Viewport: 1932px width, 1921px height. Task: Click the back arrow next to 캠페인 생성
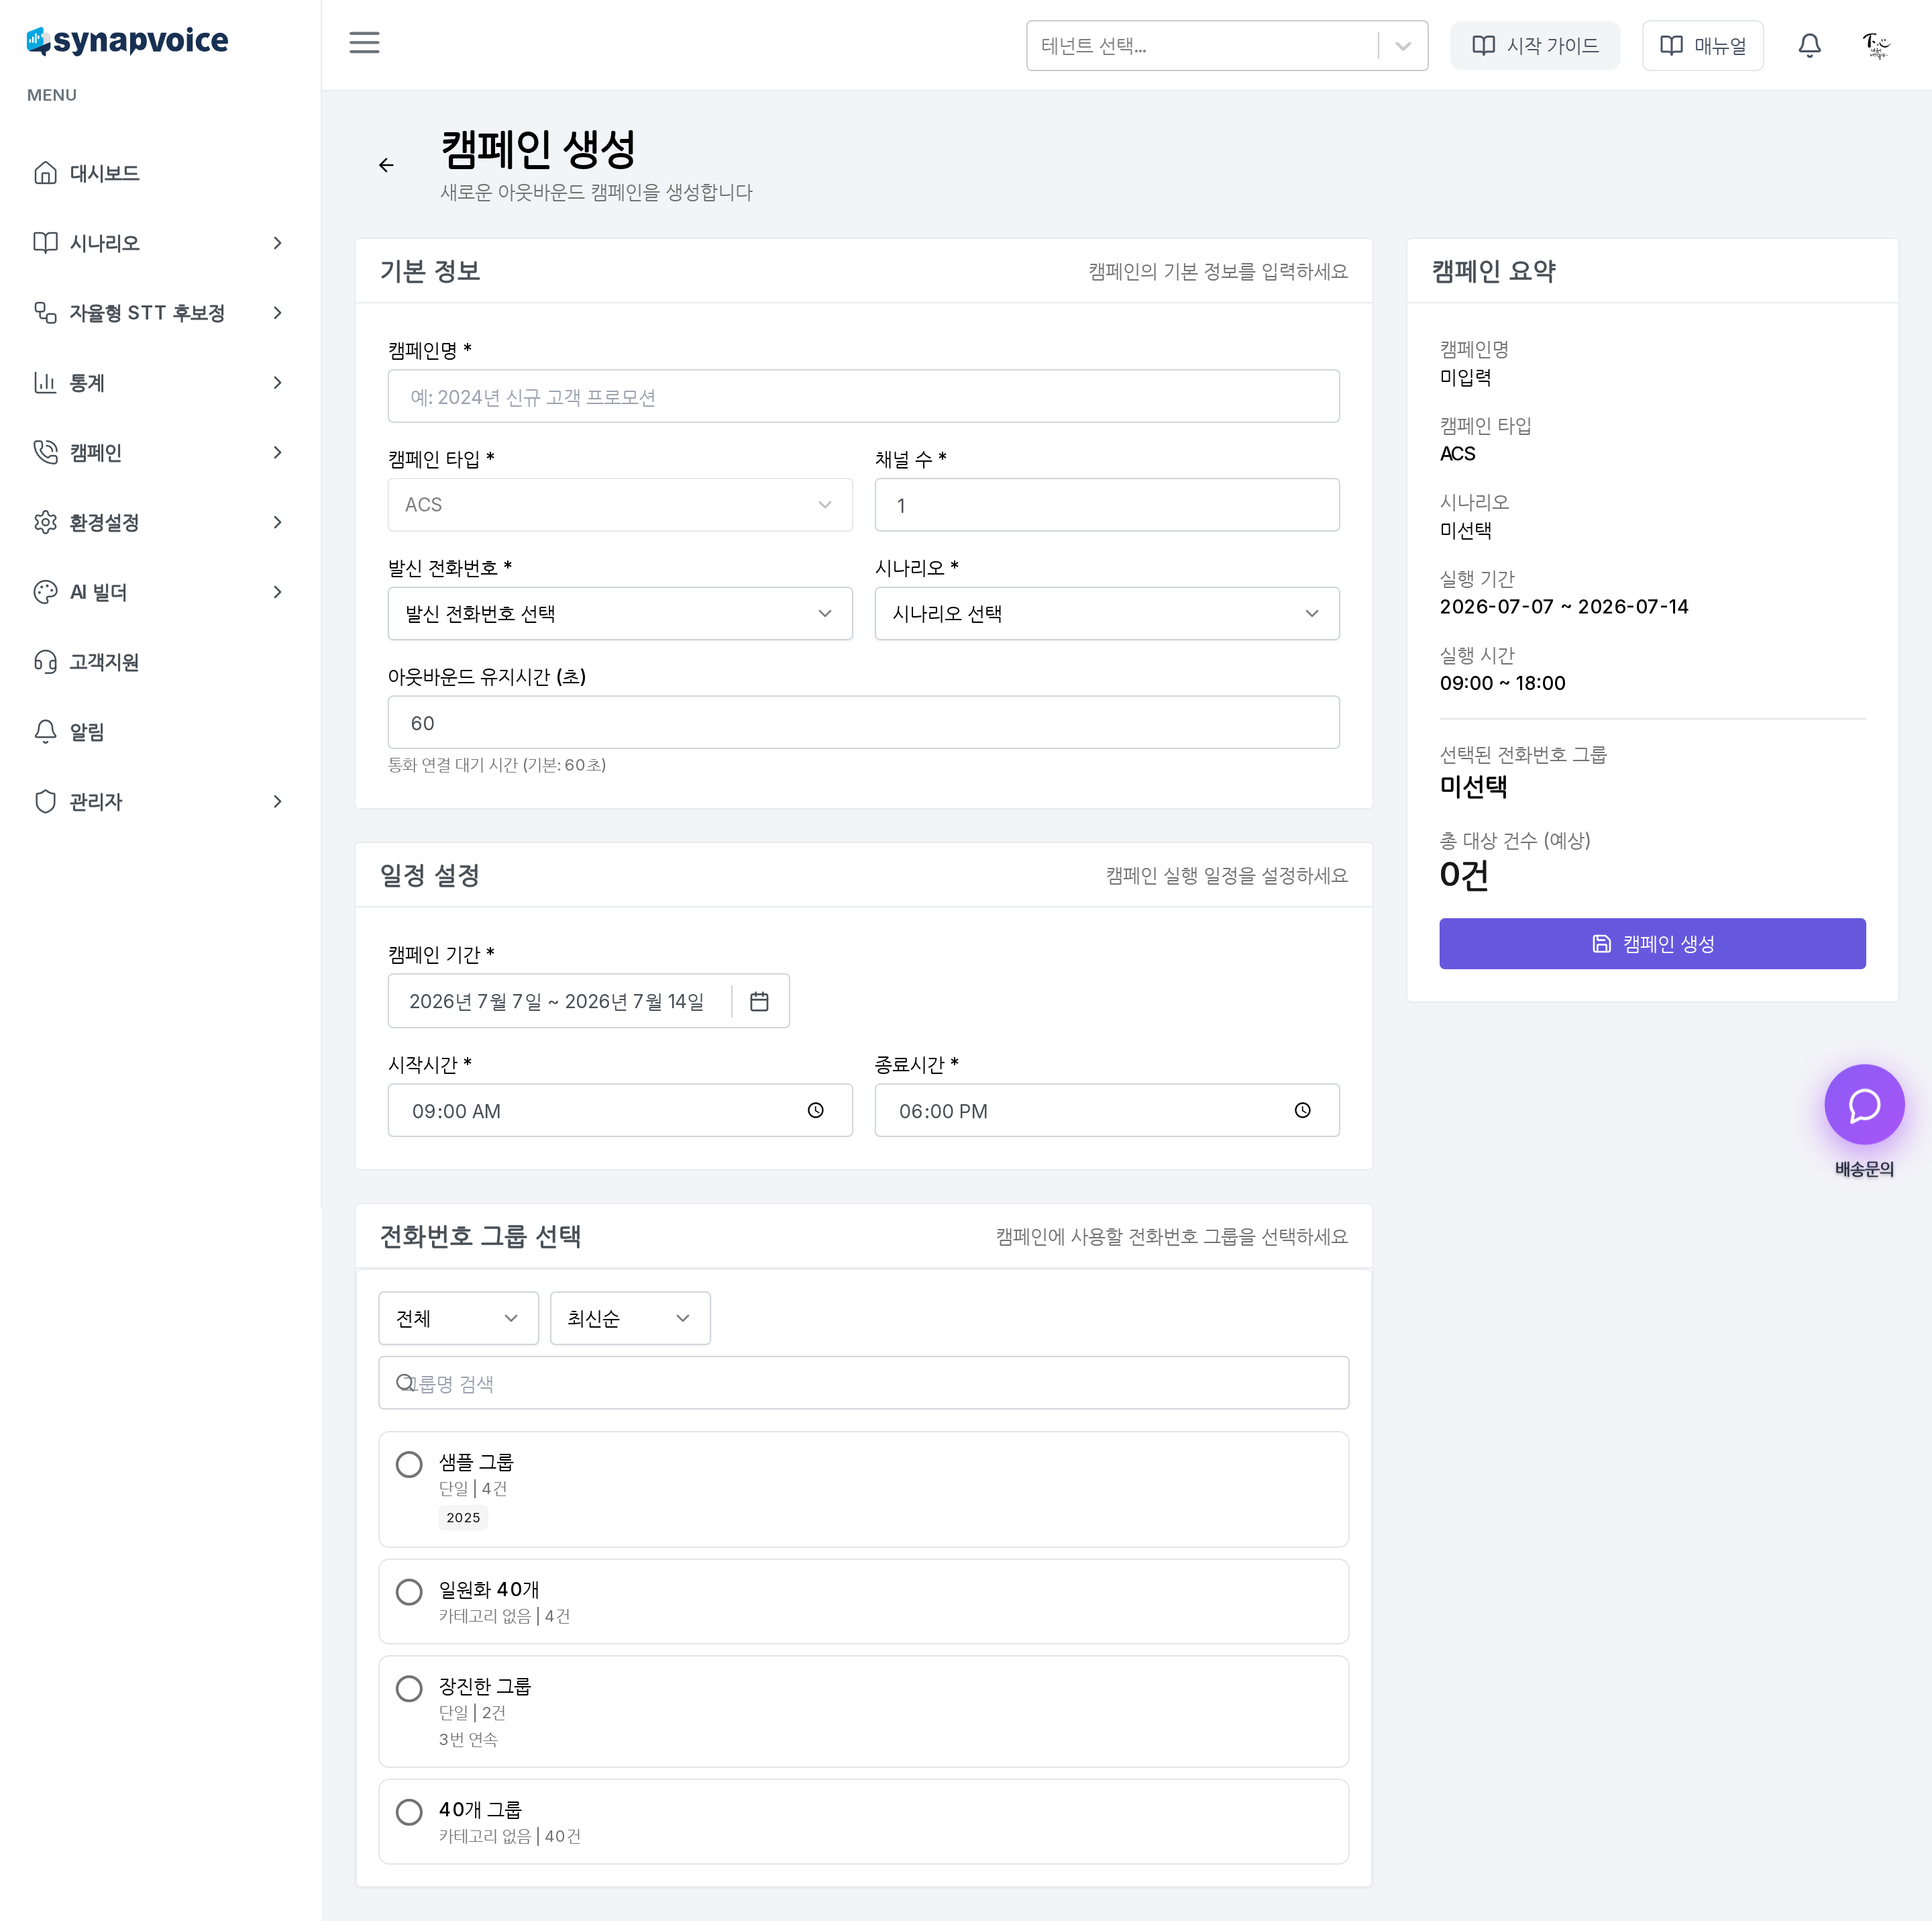(x=386, y=165)
